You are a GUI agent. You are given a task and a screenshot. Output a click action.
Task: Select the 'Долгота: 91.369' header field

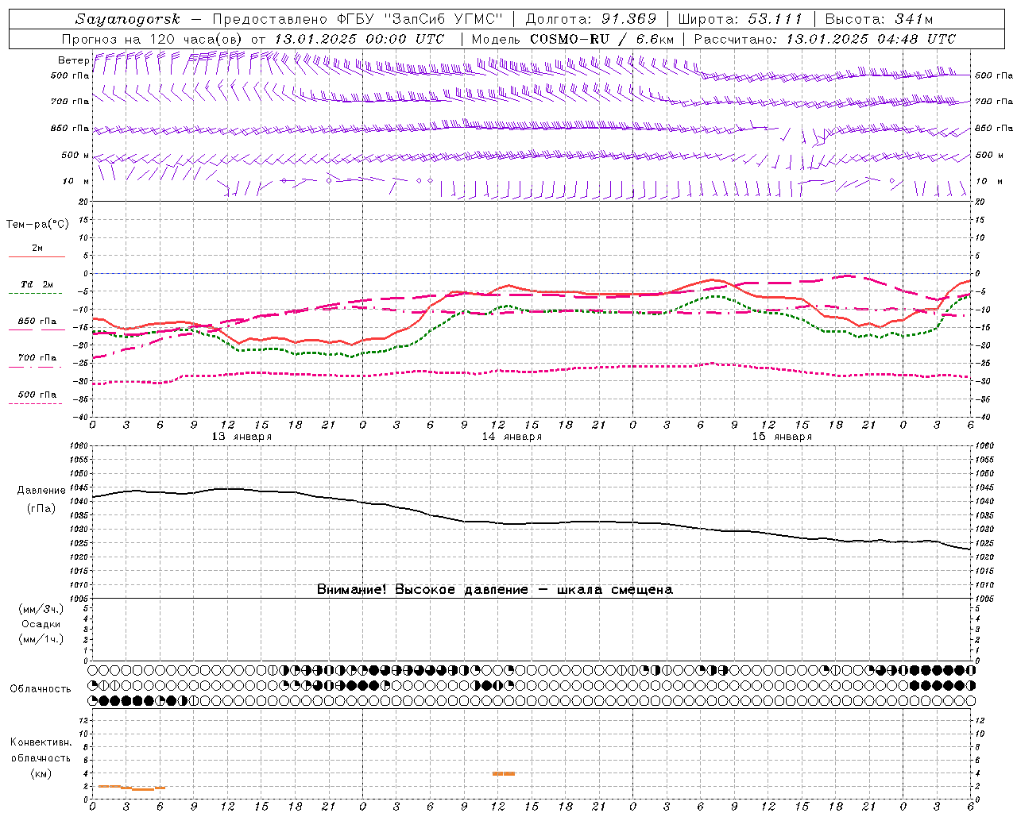point(591,19)
